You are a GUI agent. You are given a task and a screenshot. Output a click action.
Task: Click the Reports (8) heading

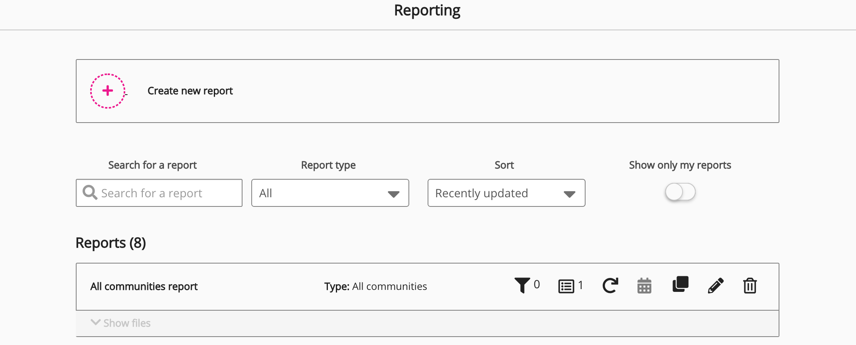[110, 243]
